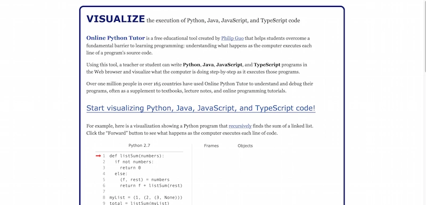Viewport: 426px width, 205px height.
Task: Click the red arrow at line 1
Action: coord(99,156)
